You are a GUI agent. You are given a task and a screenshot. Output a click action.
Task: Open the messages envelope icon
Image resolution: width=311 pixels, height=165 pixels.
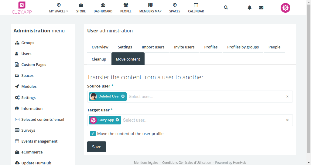click(x=261, y=8)
